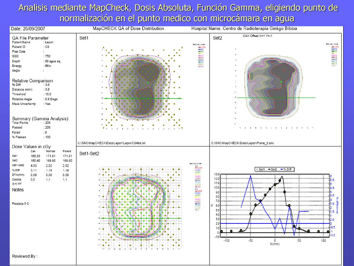
Task: Click the file path ending 'LeporiC8Abs.txt'
Action: (112, 143)
